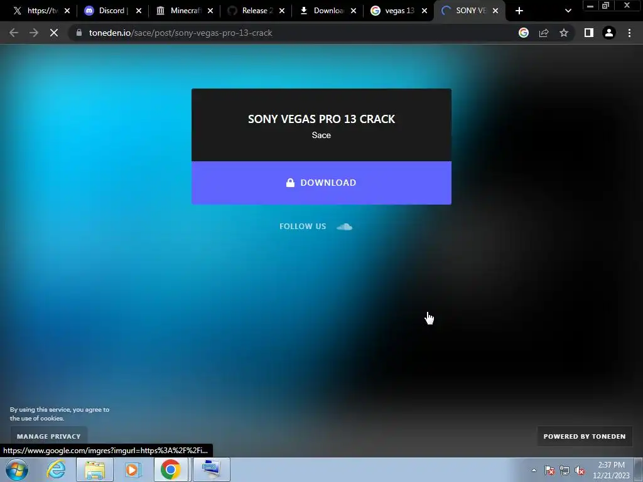Open Windows Explorer from taskbar

click(95, 469)
